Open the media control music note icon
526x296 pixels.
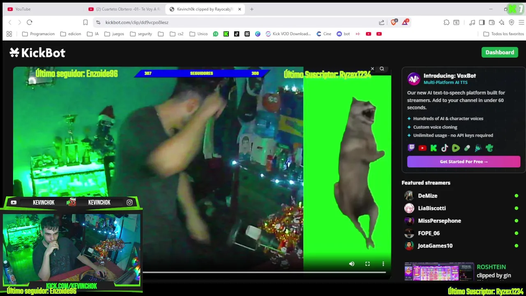473,22
